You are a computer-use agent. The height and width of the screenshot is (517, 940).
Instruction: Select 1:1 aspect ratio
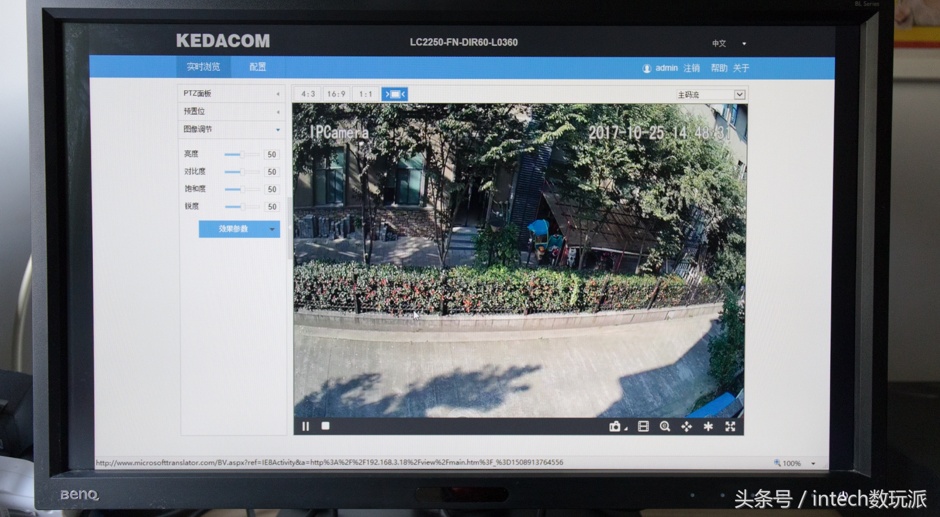pyautogui.click(x=365, y=94)
